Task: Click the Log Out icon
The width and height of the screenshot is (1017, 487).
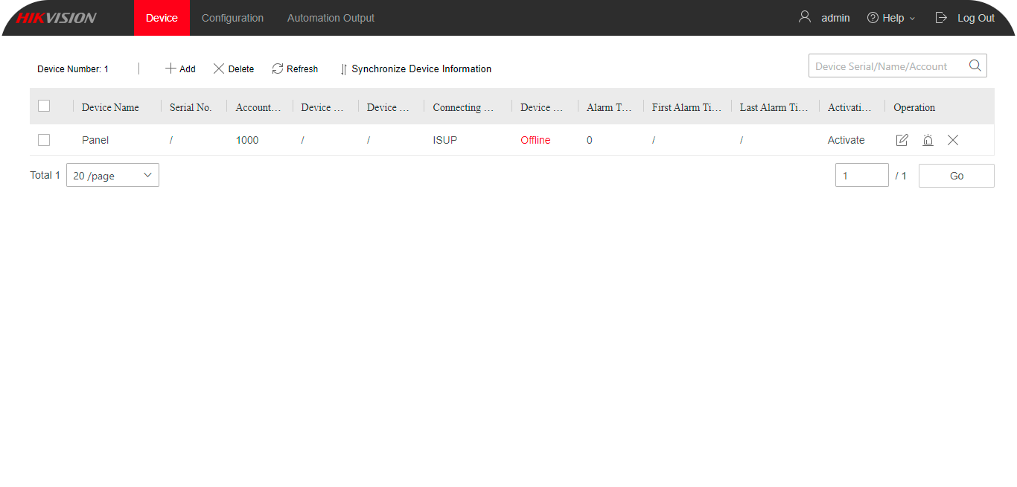Action: coord(941,17)
